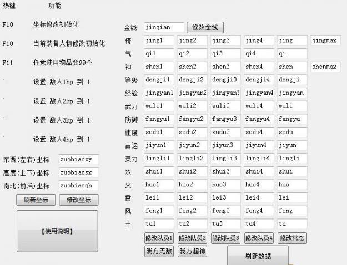Click the 修改坐标 button
The image size is (347, 265).
pyautogui.click(x=79, y=200)
